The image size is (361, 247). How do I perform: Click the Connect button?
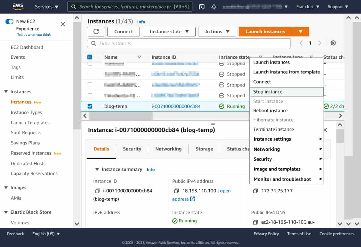[123, 32]
